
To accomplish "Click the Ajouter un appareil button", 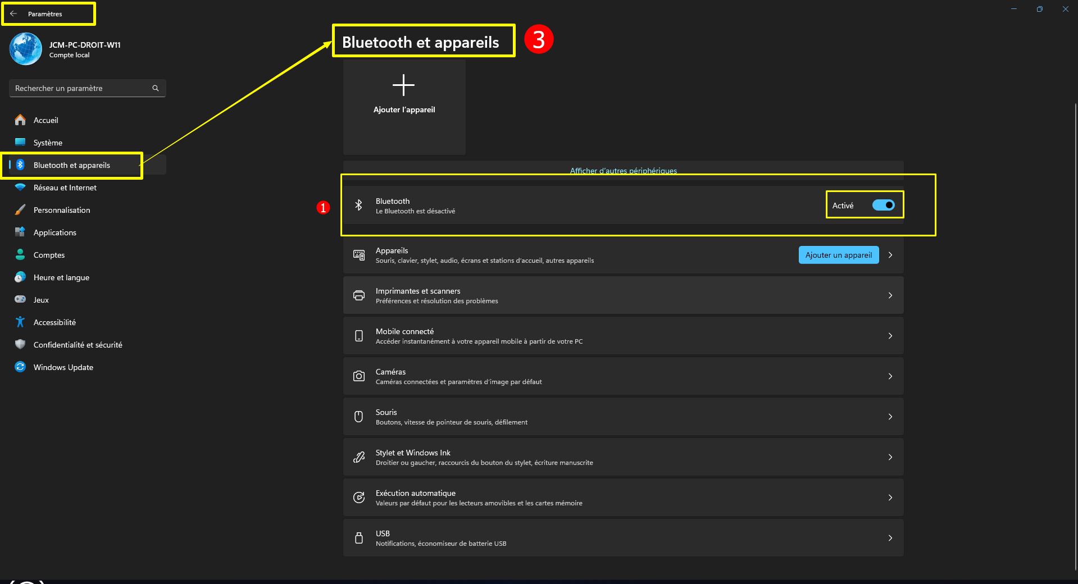I will coord(839,255).
